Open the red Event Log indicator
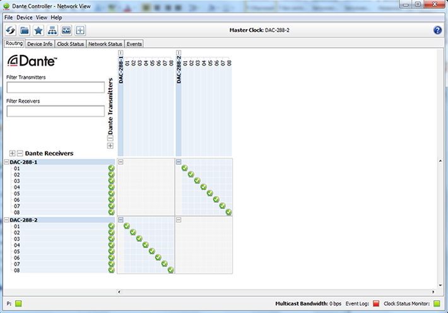Screen dimensions: 448x313 (376, 304)
